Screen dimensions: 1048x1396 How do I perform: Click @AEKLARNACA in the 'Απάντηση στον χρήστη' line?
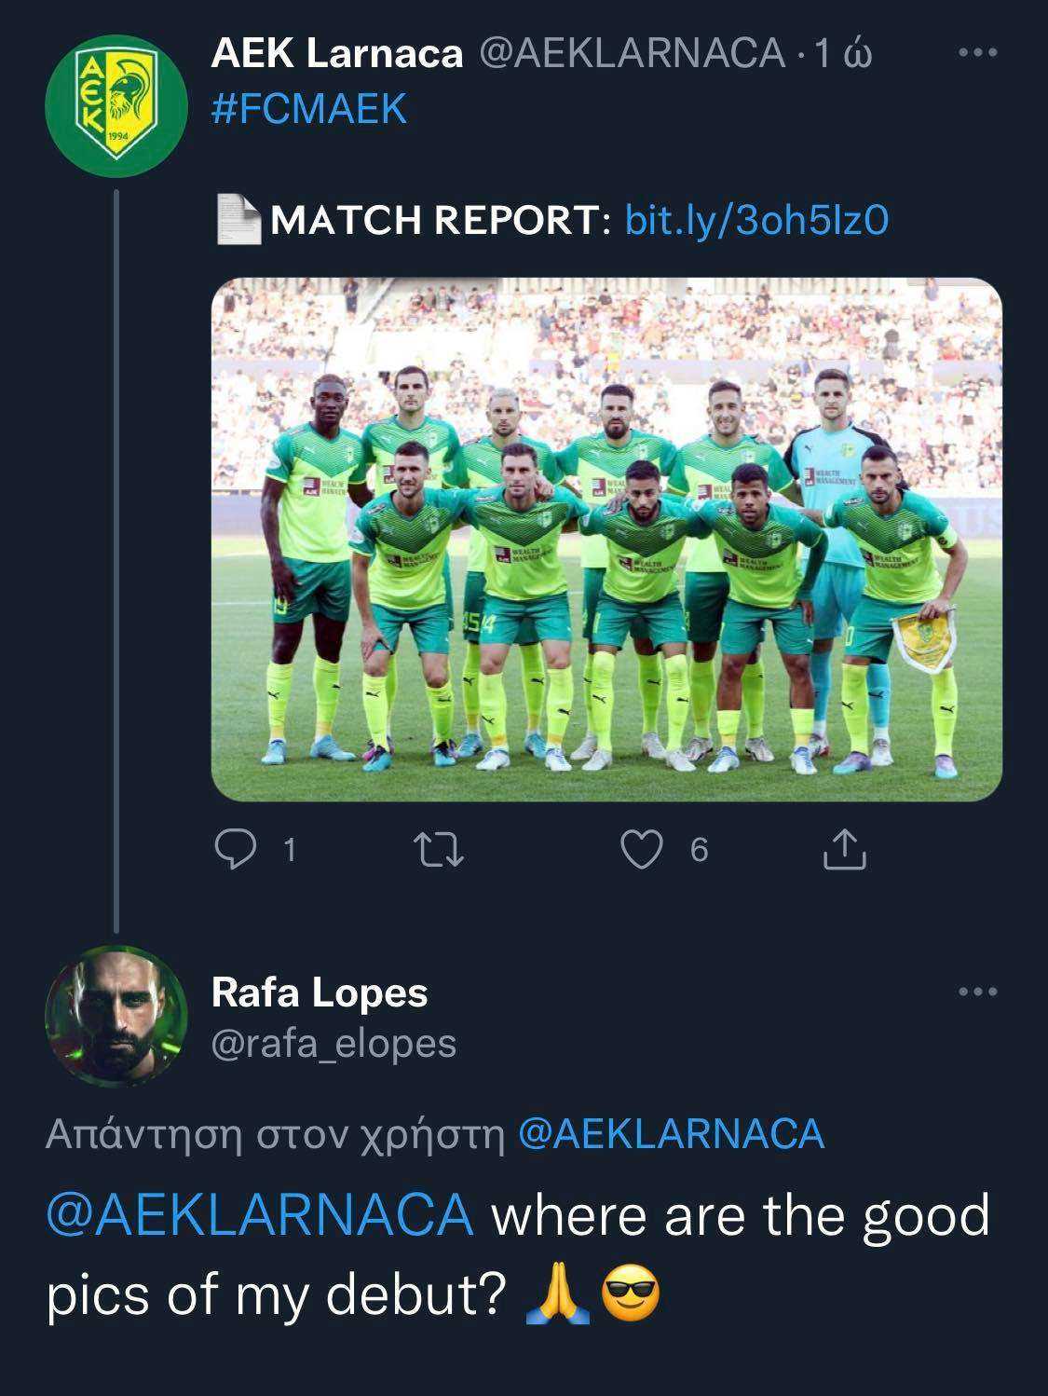[x=671, y=1134]
